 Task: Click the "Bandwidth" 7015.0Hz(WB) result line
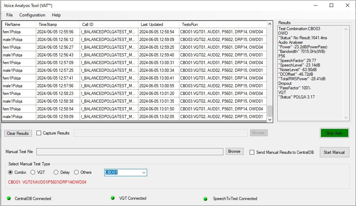[302, 51]
